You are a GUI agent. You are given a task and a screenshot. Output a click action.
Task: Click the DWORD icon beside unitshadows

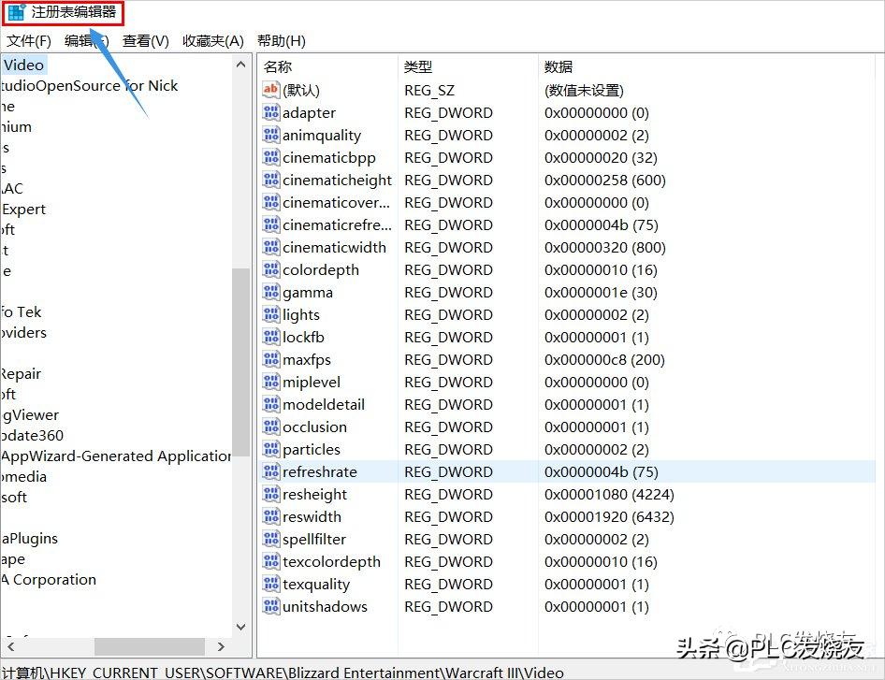[271, 606]
